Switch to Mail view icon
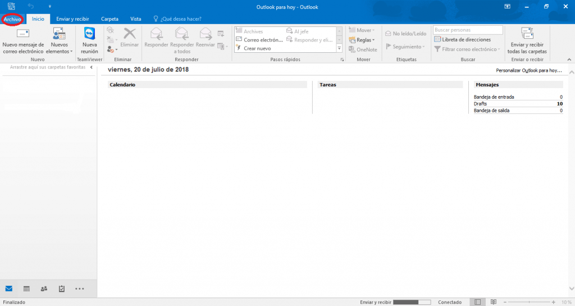The image size is (575, 306). (9, 289)
